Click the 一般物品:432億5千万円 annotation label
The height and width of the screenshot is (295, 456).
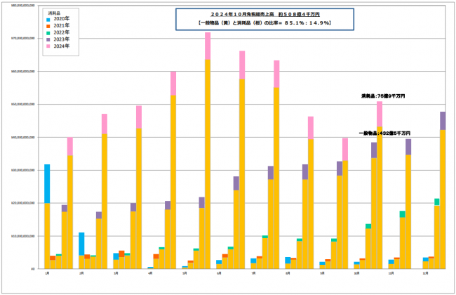384,133
